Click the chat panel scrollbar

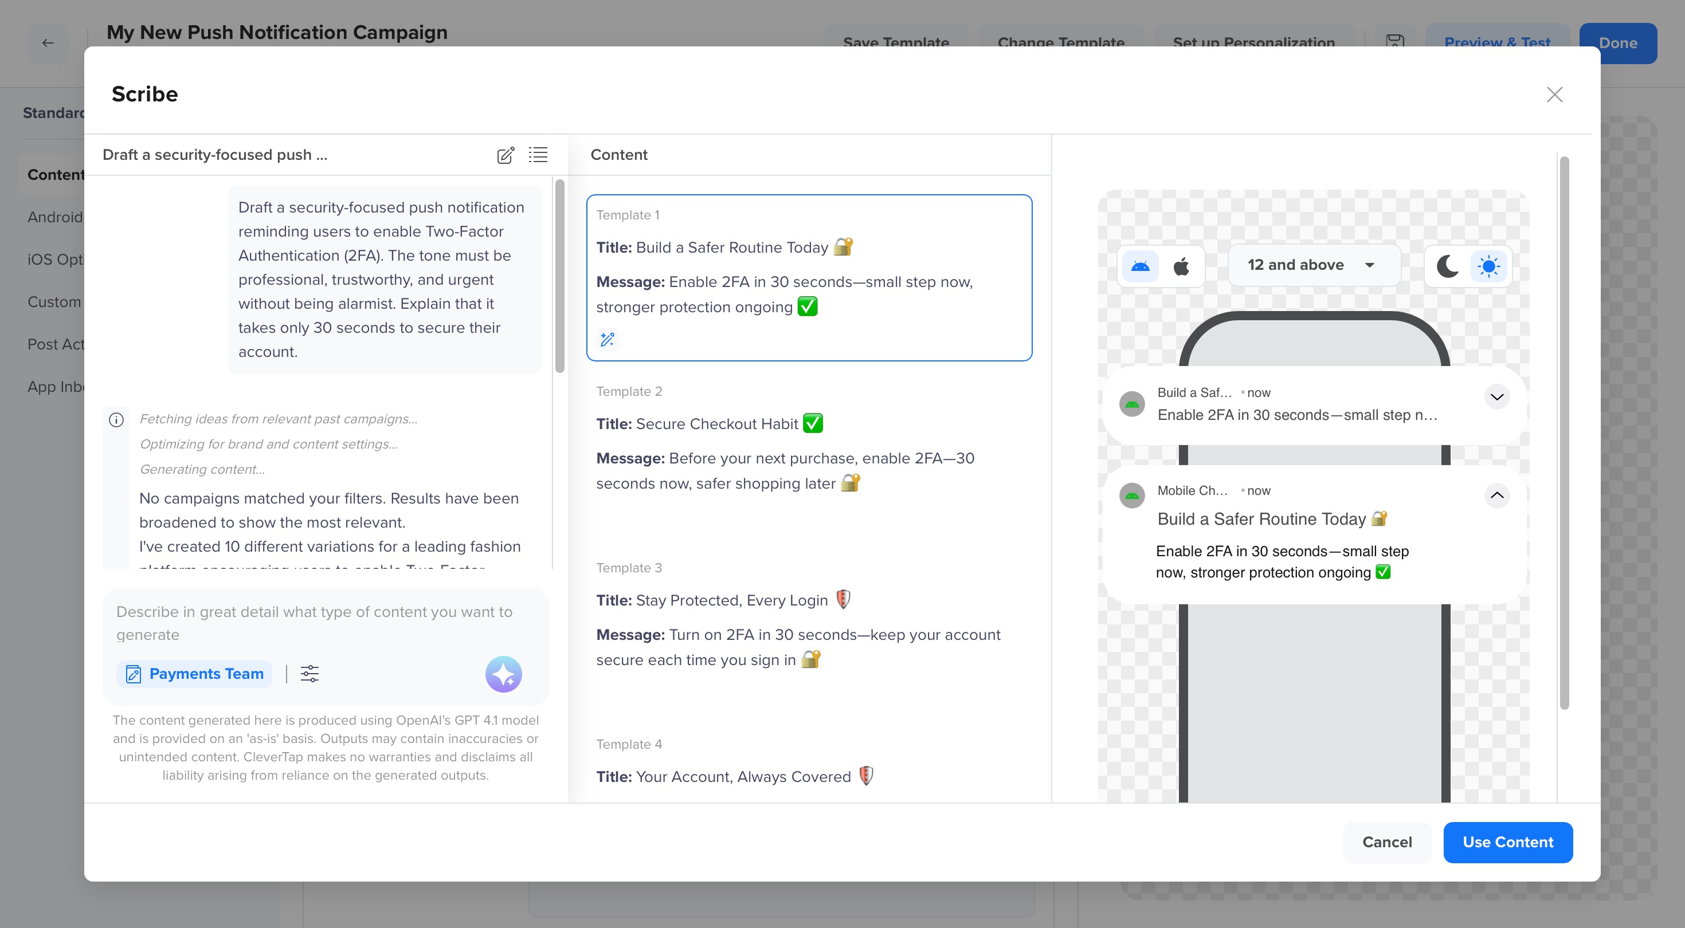559,276
